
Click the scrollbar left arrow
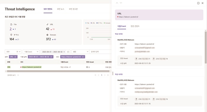(6, 71)
